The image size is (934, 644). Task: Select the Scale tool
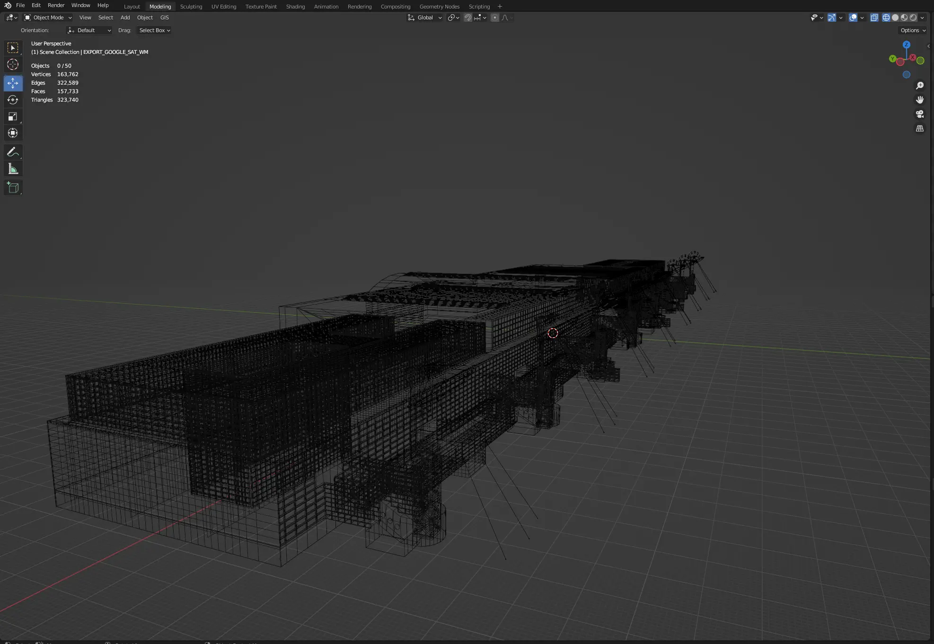pyautogui.click(x=13, y=116)
